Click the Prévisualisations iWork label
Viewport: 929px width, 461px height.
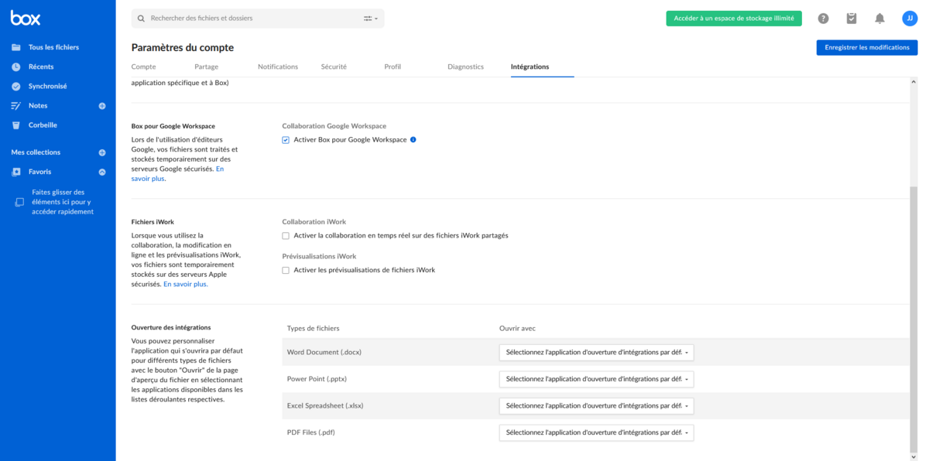[x=319, y=256]
